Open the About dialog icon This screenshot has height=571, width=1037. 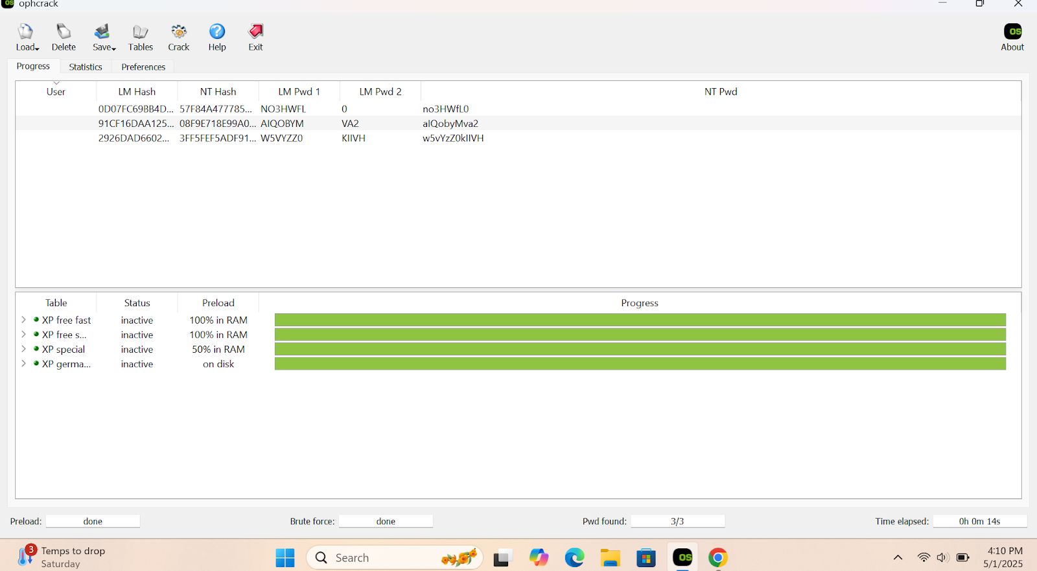point(1012,38)
